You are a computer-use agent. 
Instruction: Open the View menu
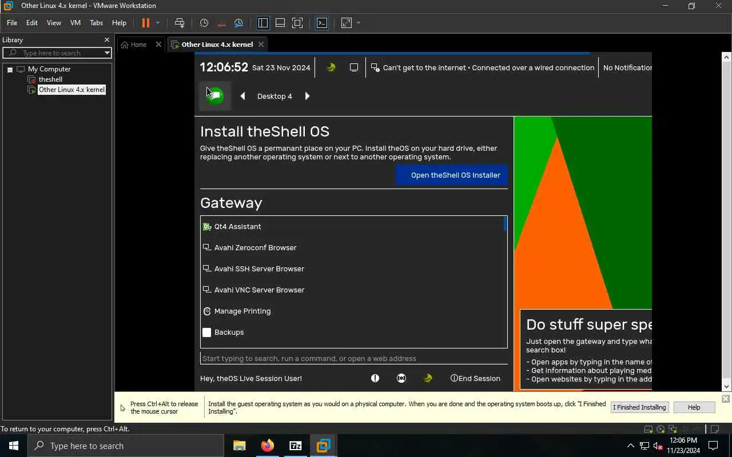pos(54,23)
